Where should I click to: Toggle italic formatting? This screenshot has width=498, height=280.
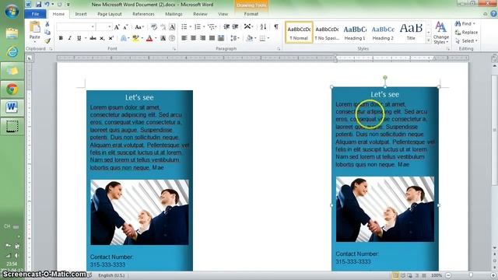69,38
